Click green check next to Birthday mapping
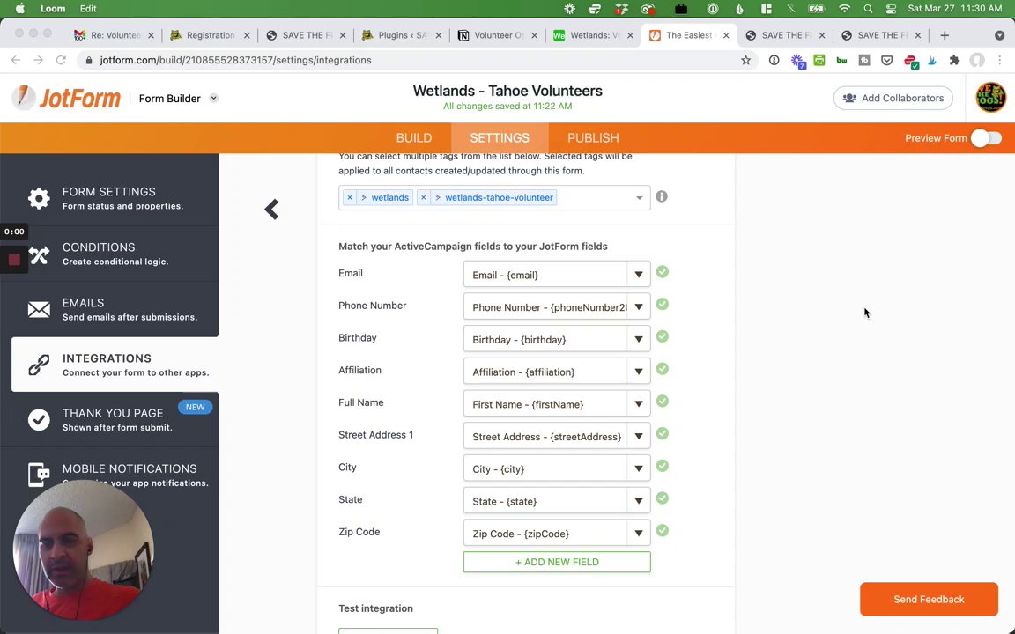The height and width of the screenshot is (634, 1015). [663, 336]
